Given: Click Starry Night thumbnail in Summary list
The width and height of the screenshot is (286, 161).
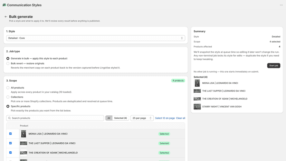Looking at the screenshot, I should [x=197, y=107].
